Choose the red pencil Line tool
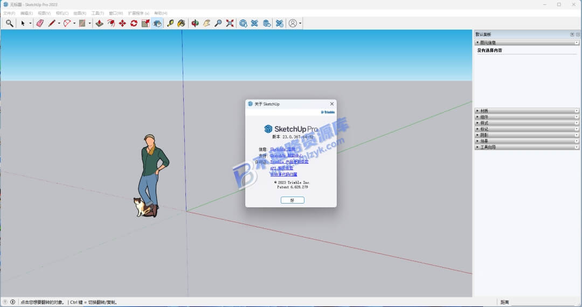Screen dimensions: 582x307 [x=52, y=23]
